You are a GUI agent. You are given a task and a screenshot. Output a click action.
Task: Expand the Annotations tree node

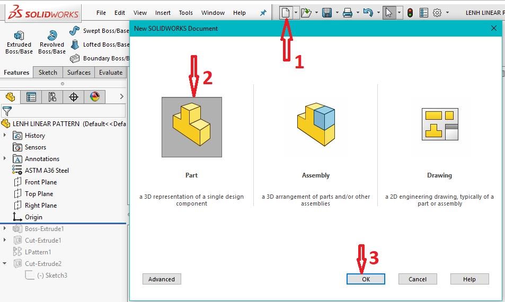click(x=5, y=158)
